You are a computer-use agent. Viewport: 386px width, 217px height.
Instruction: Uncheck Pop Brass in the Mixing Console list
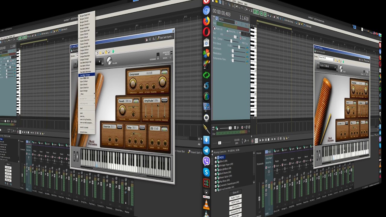(216, 182)
